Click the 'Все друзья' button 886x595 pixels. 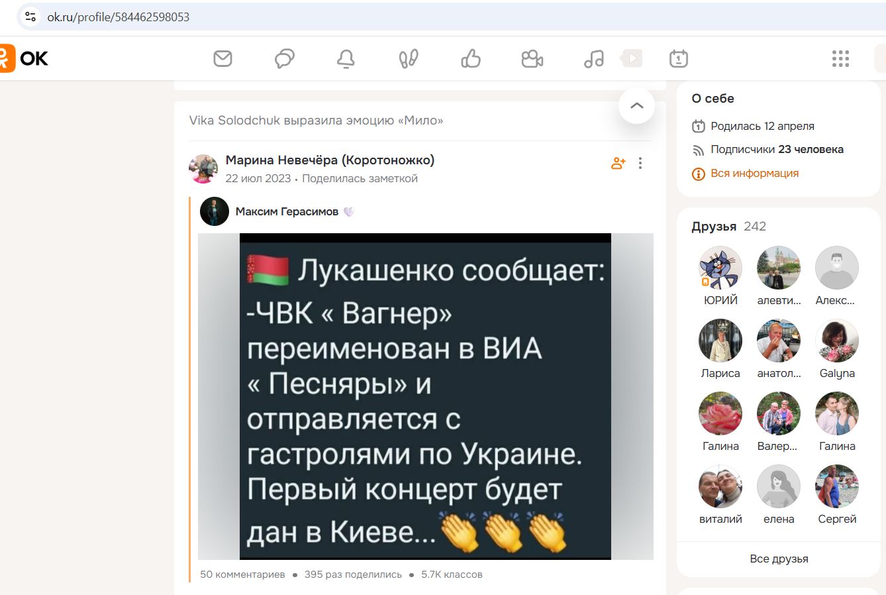[779, 559]
